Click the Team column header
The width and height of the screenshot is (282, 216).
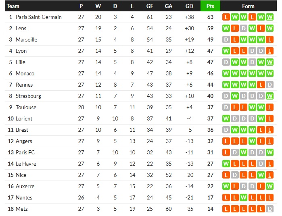click(x=13, y=6)
